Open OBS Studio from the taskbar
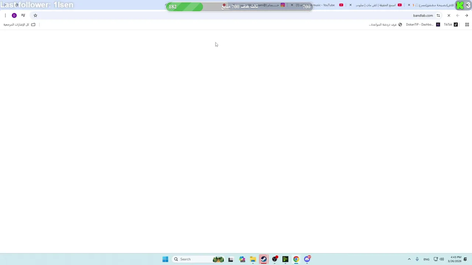Image resolution: width=472 pixels, height=265 pixels. click(x=274, y=259)
